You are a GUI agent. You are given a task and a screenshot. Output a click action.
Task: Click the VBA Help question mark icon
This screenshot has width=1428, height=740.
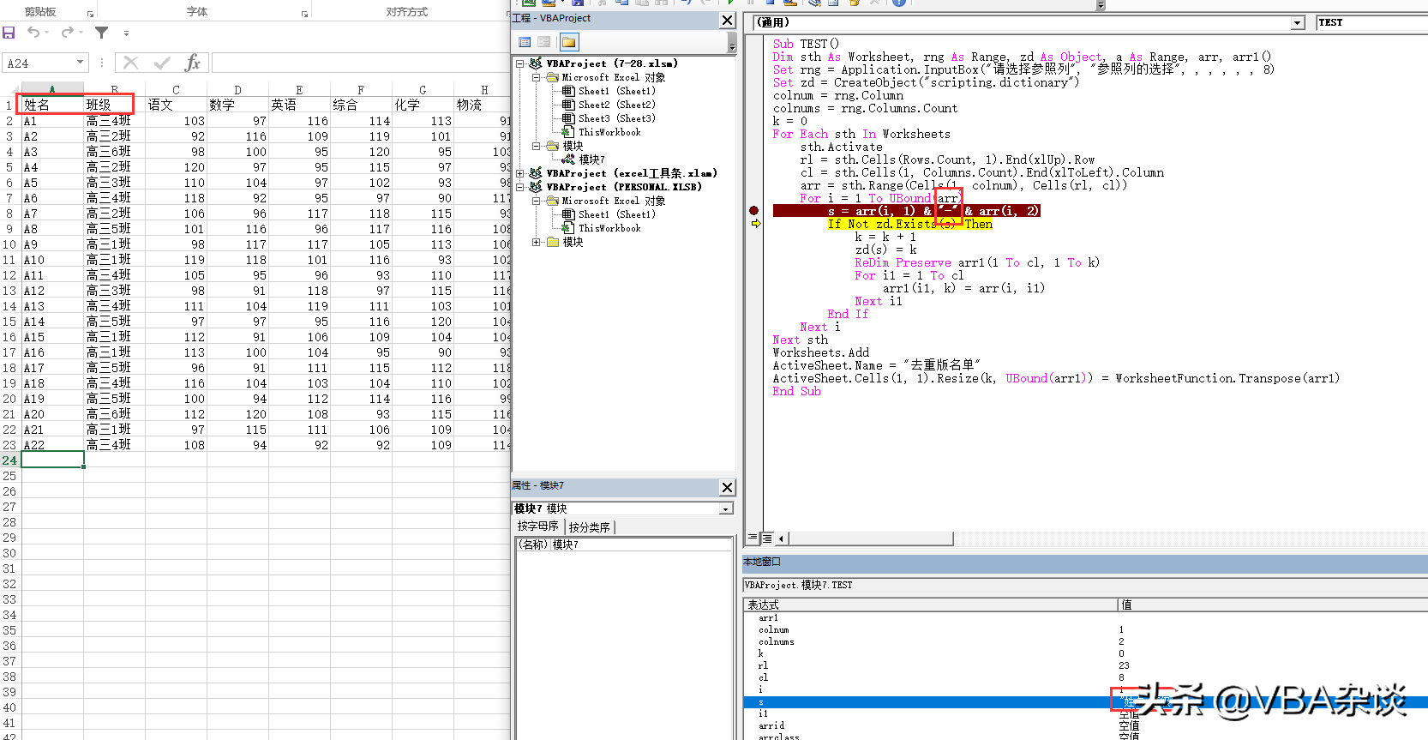[898, 3]
